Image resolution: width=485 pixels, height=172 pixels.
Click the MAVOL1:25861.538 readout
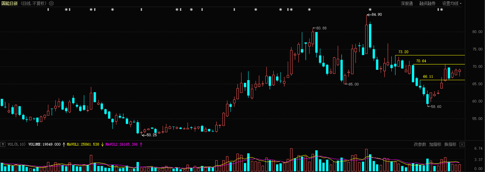coord(83,144)
